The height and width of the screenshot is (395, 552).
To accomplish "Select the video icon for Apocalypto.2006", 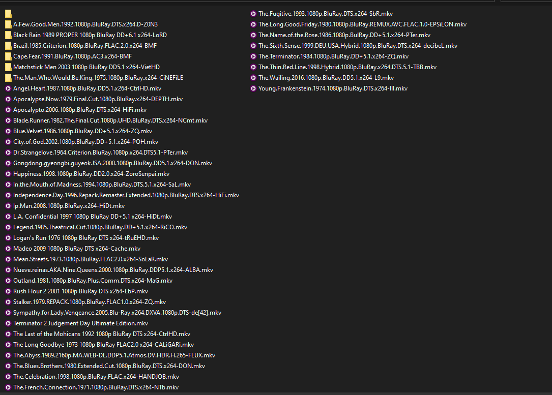I will coord(8,110).
